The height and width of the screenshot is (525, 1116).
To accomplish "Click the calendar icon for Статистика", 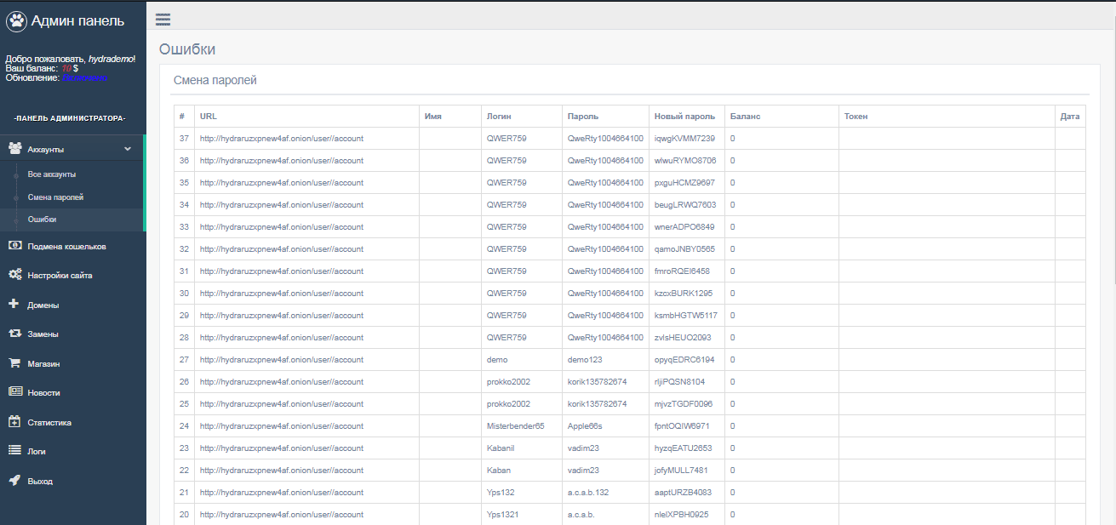I will (14, 421).
